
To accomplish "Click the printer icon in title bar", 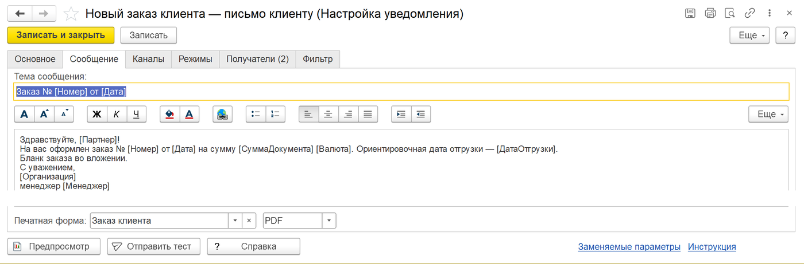I will click(710, 13).
